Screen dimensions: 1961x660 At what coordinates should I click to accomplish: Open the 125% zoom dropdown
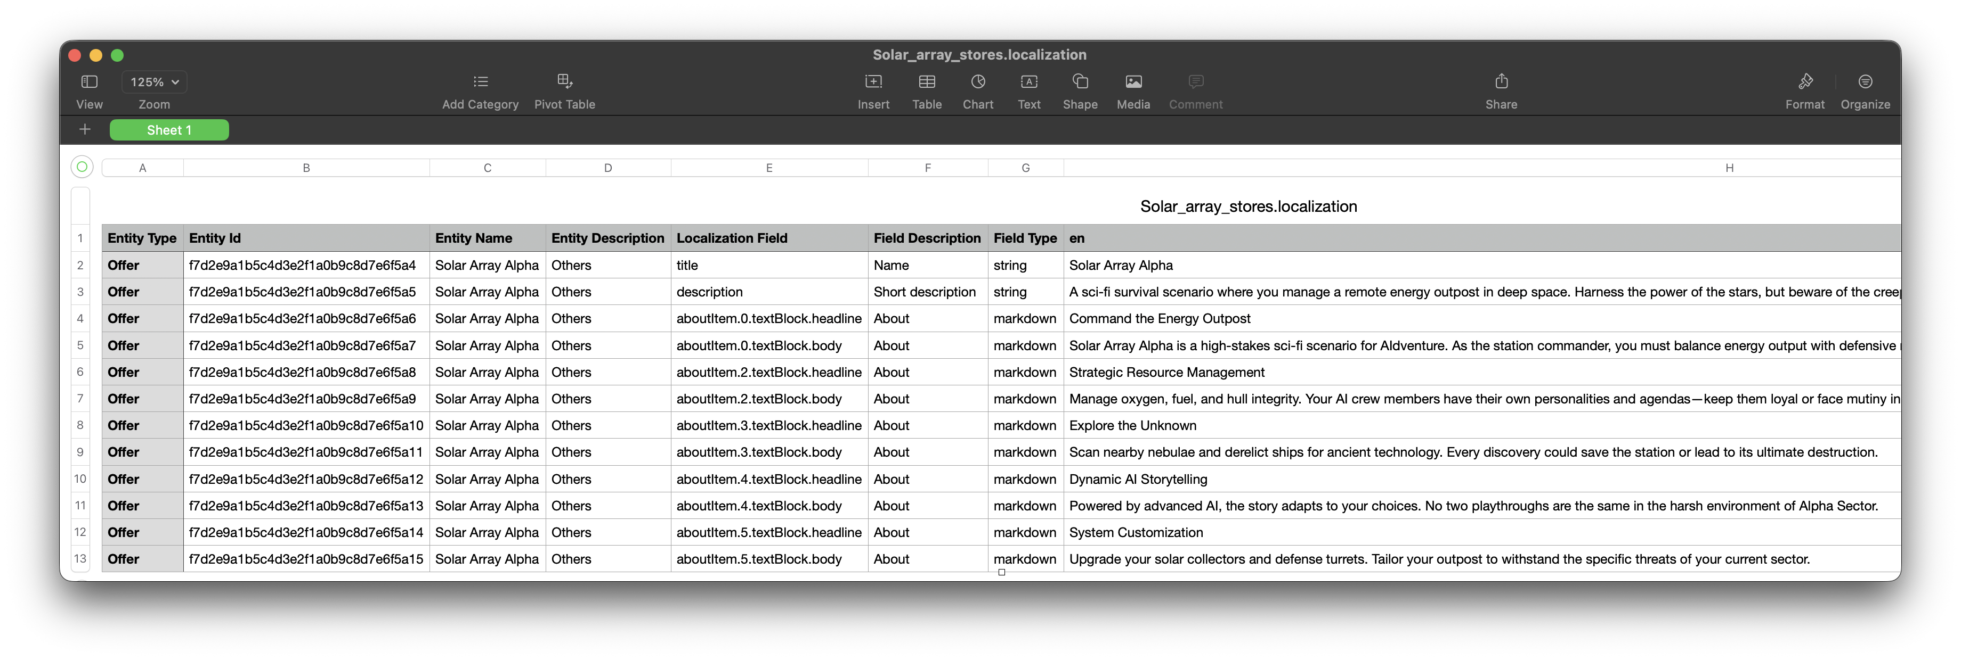[154, 81]
